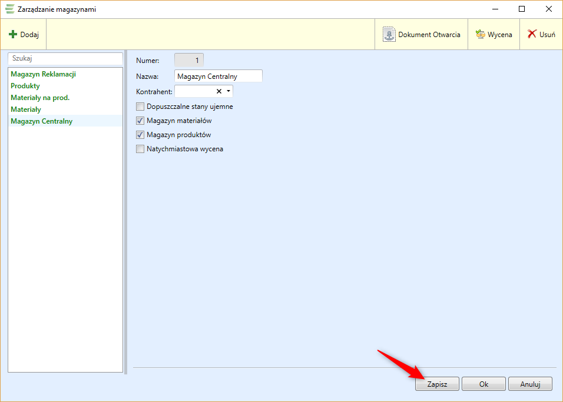Expand the Kontrahent dropdown arrow
Viewport: 563px width, 402px height.
tap(228, 91)
